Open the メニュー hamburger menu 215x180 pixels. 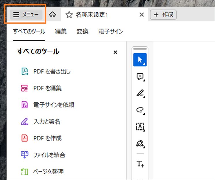coord(26,14)
